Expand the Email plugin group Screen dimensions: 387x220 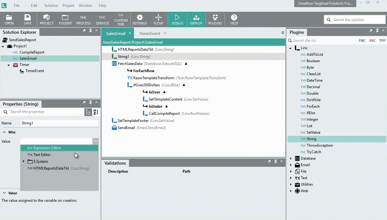pos(291,165)
